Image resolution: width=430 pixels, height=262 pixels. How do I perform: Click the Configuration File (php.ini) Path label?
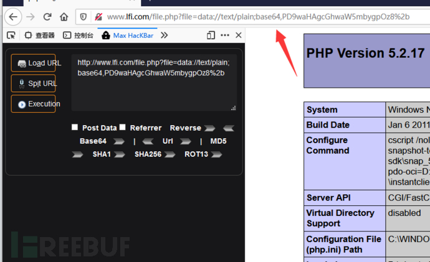343,244
